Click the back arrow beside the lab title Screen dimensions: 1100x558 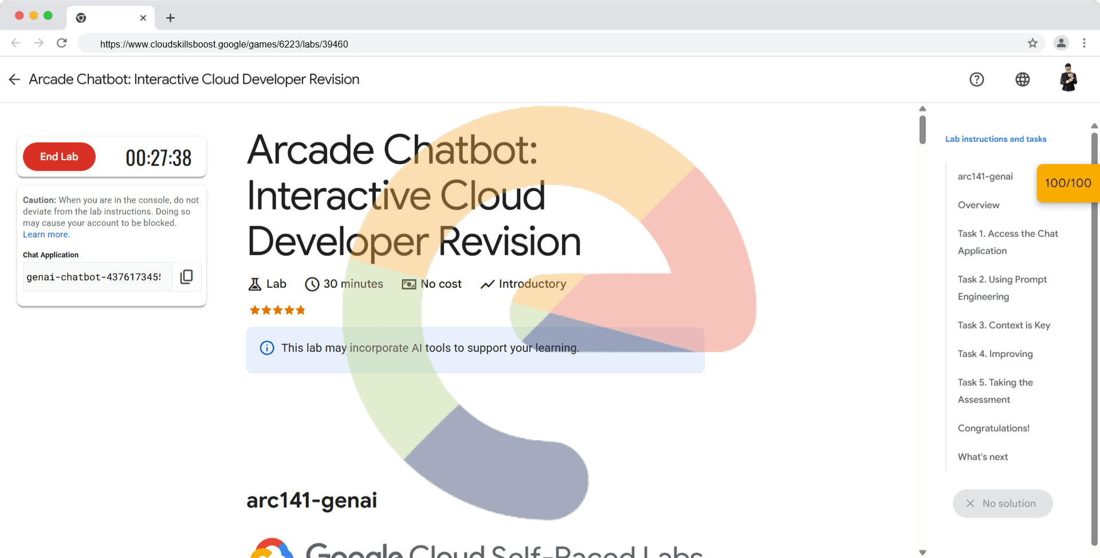pos(15,80)
